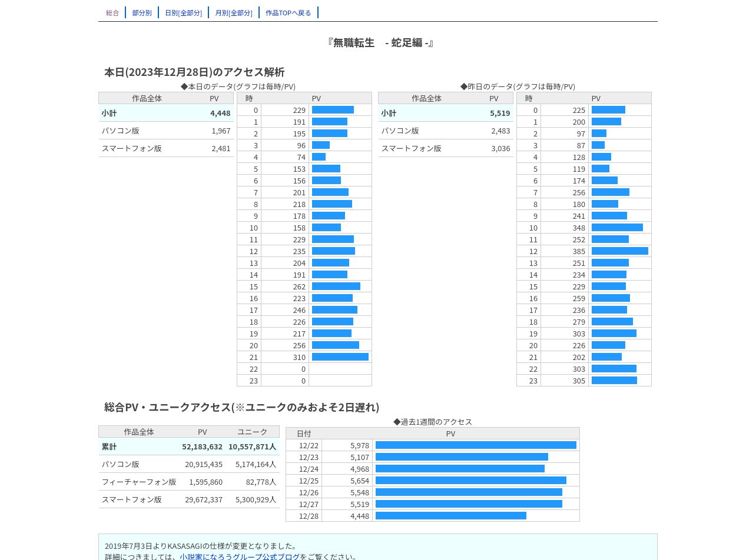
Task: Select PC cumulative PV 20,915,435
Action: point(204,464)
